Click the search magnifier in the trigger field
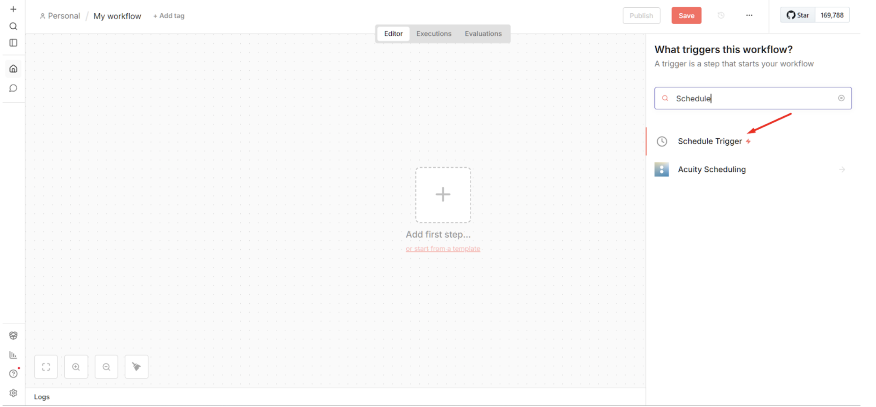Viewport: 876px width, 407px height. point(665,98)
